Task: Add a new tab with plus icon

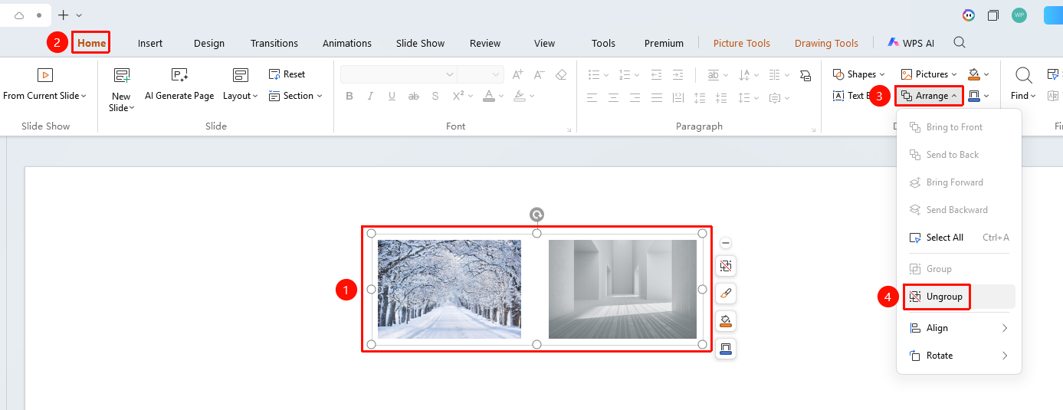Action: click(64, 15)
